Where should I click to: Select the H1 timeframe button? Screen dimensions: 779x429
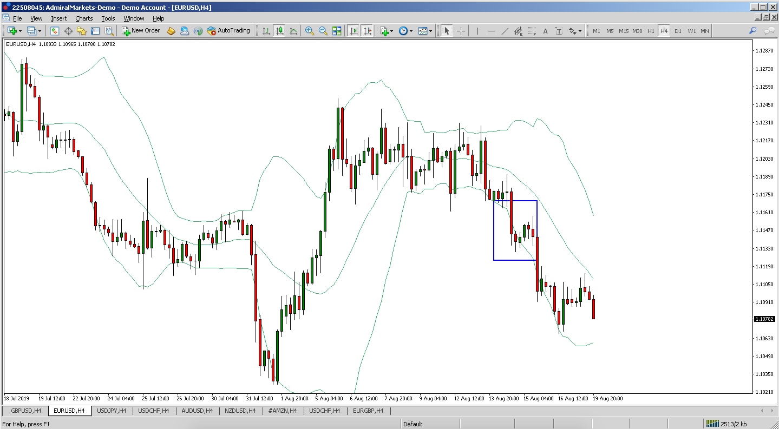click(651, 31)
